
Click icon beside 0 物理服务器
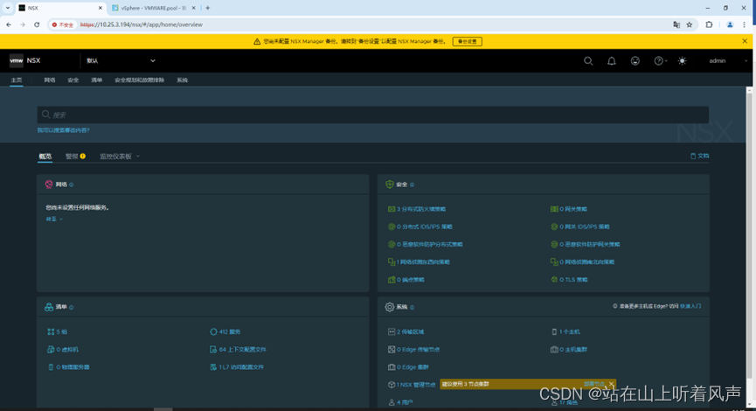51,367
